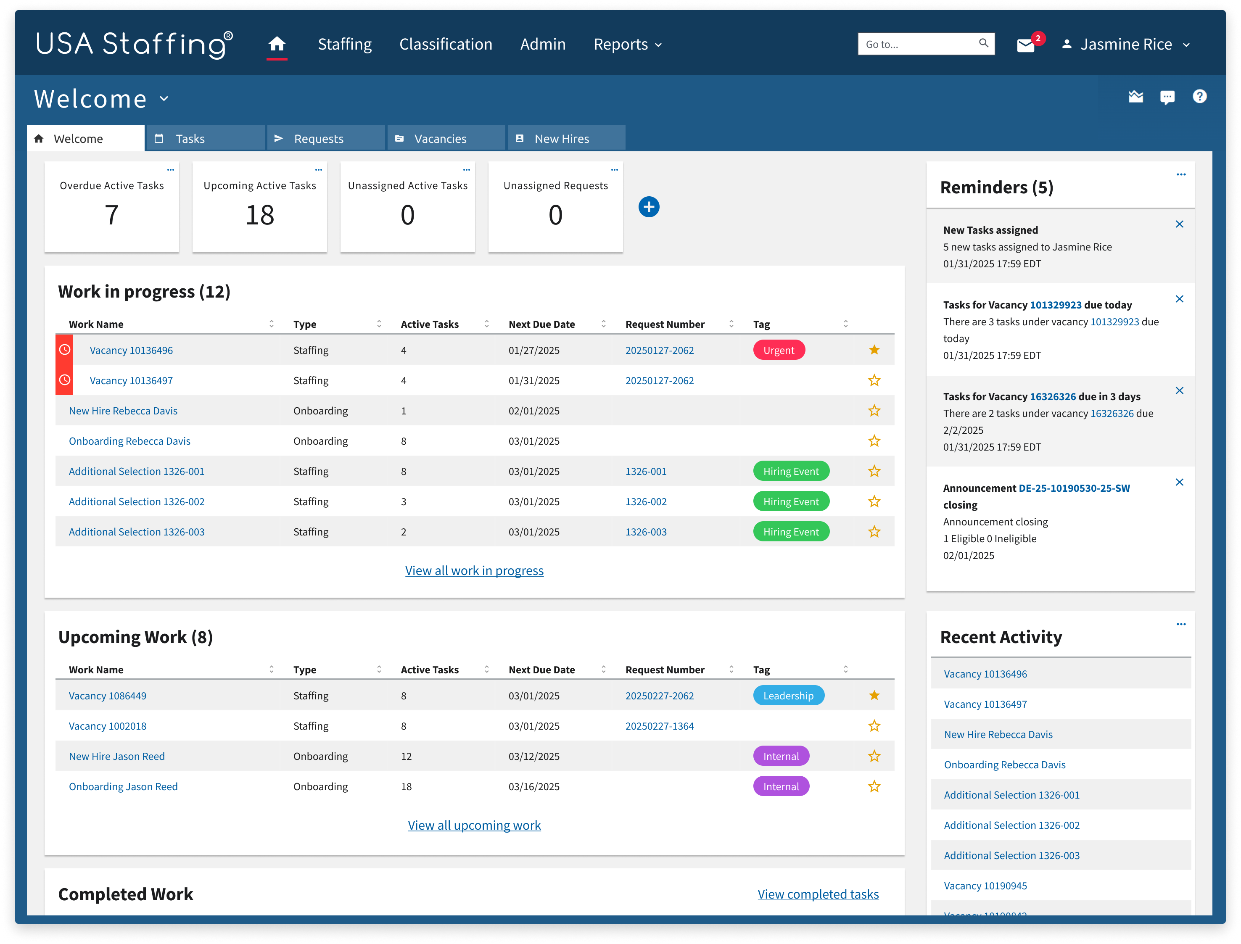Add a new metric tile with plus button
The height and width of the screenshot is (944, 1241).
[x=649, y=207]
